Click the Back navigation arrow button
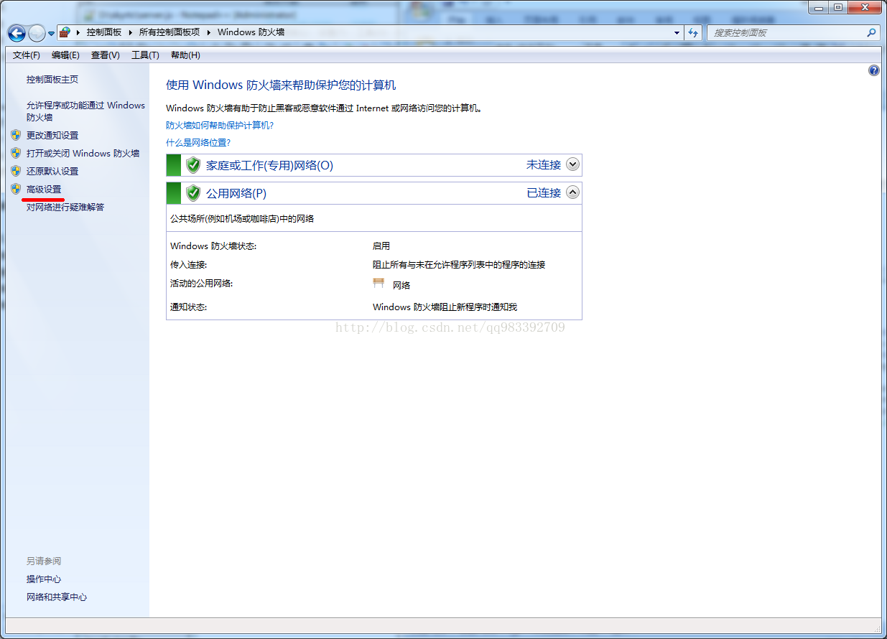 (17, 33)
